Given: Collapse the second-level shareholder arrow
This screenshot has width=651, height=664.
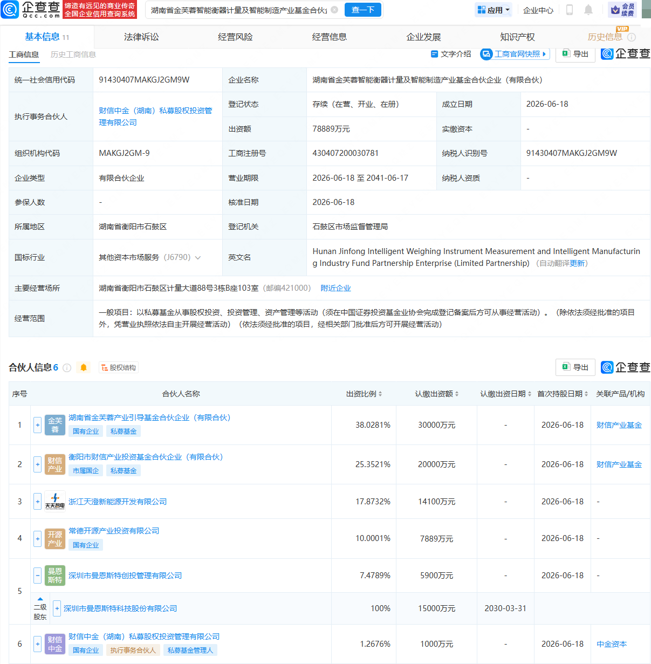Looking at the screenshot, I should tap(40, 599).
